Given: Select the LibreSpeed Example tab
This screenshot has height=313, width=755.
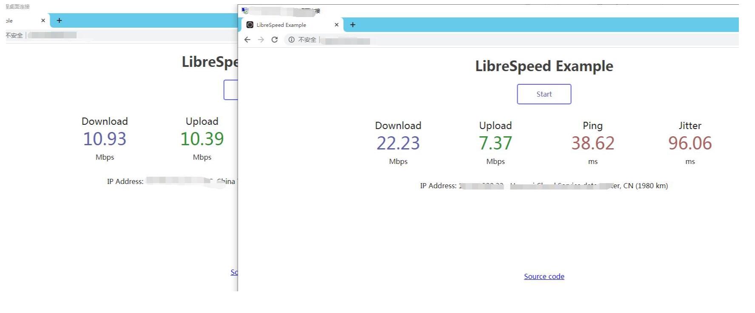Looking at the screenshot, I should tap(292, 25).
